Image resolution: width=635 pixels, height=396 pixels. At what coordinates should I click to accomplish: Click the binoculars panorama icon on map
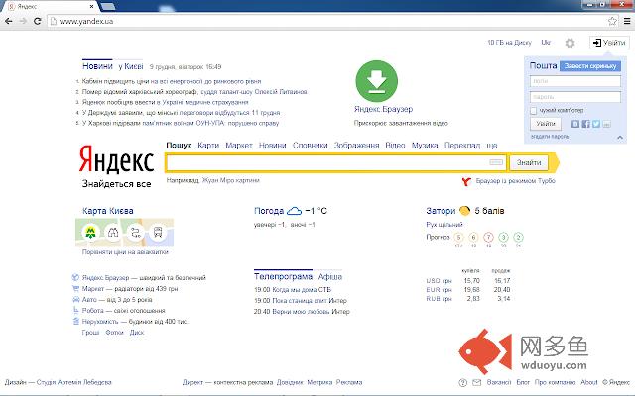click(113, 232)
